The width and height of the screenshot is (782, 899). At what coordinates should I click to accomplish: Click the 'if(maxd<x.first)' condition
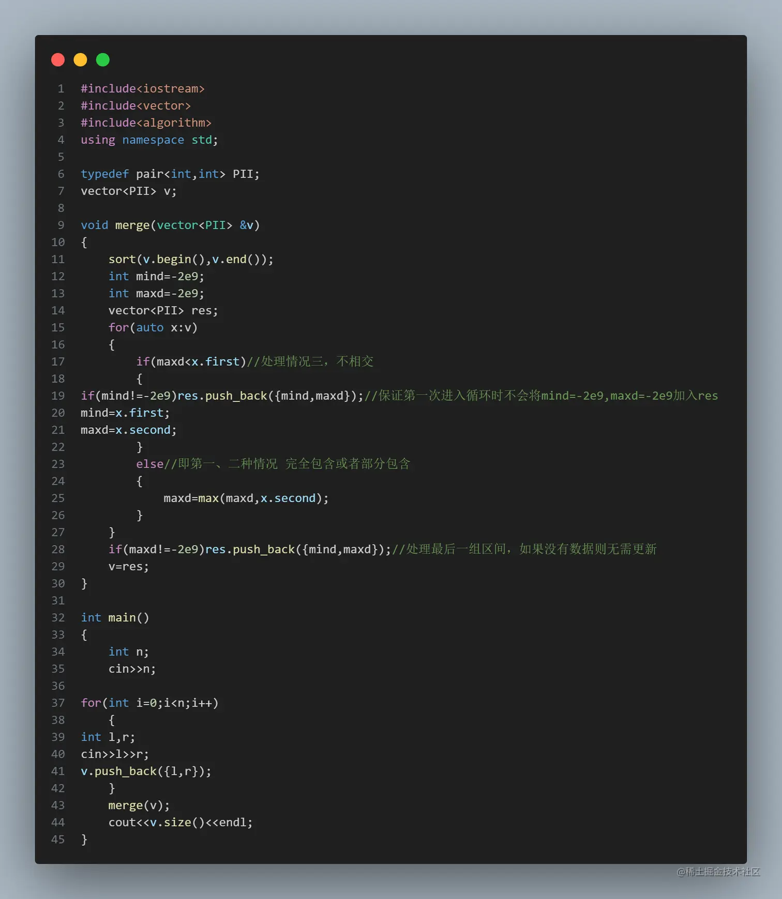click(191, 362)
